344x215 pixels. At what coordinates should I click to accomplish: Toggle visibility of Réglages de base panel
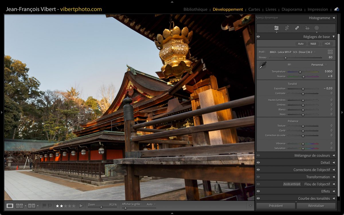pyautogui.click(x=258, y=37)
